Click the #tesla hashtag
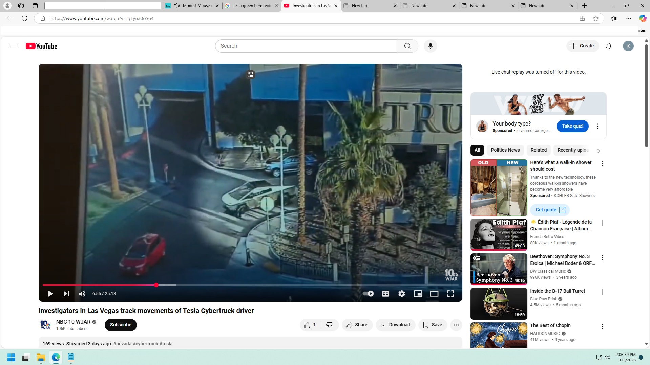The image size is (650, 365). [x=166, y=344]
